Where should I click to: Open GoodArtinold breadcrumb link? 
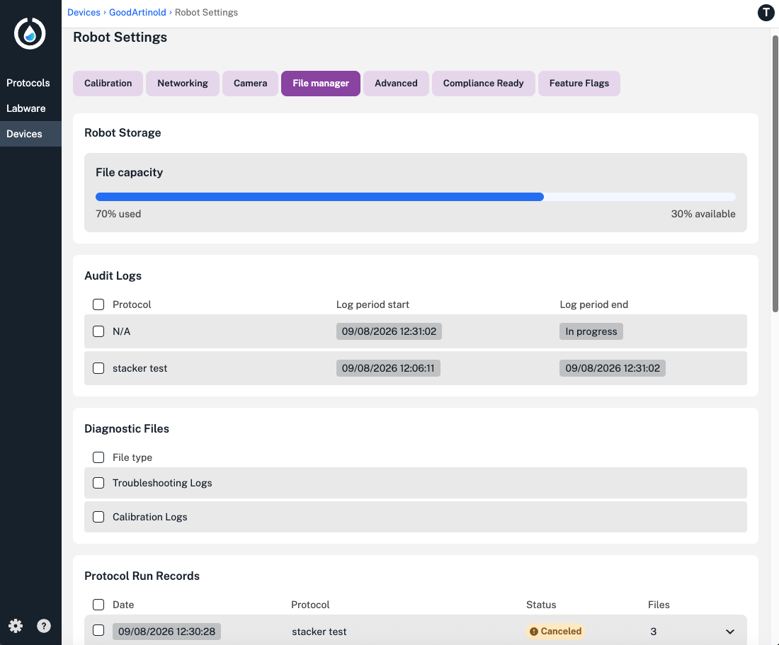[x=137, y=13]
